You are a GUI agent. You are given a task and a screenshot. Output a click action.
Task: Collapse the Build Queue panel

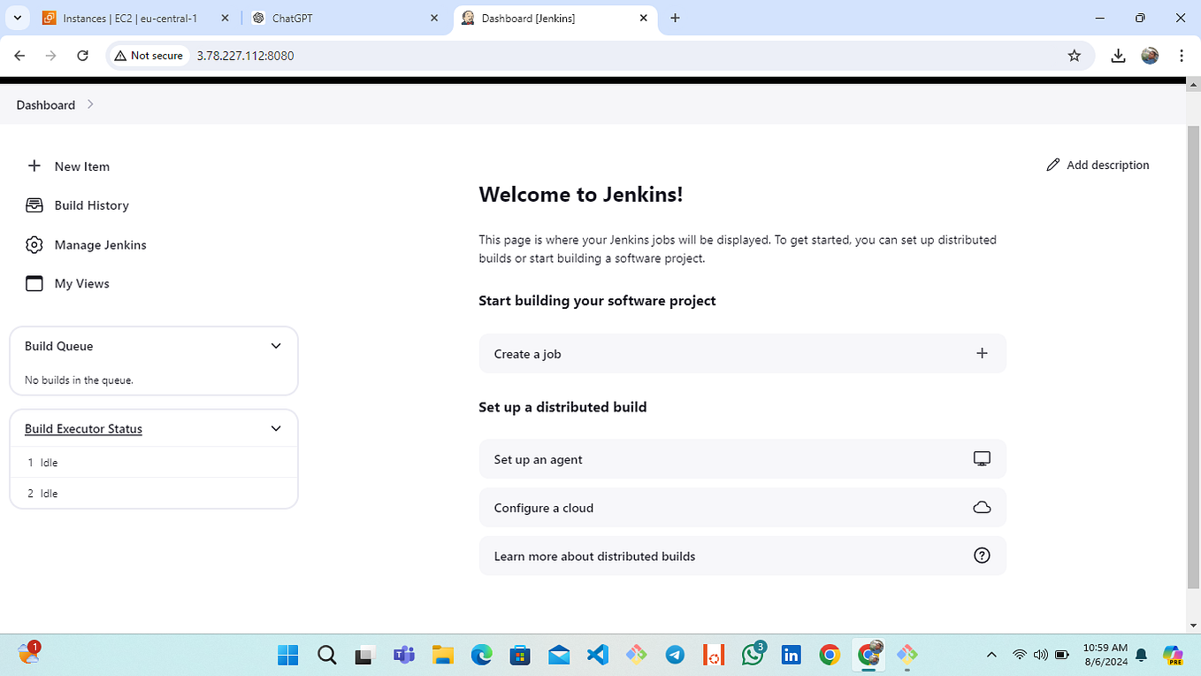(x=275, y=346)
